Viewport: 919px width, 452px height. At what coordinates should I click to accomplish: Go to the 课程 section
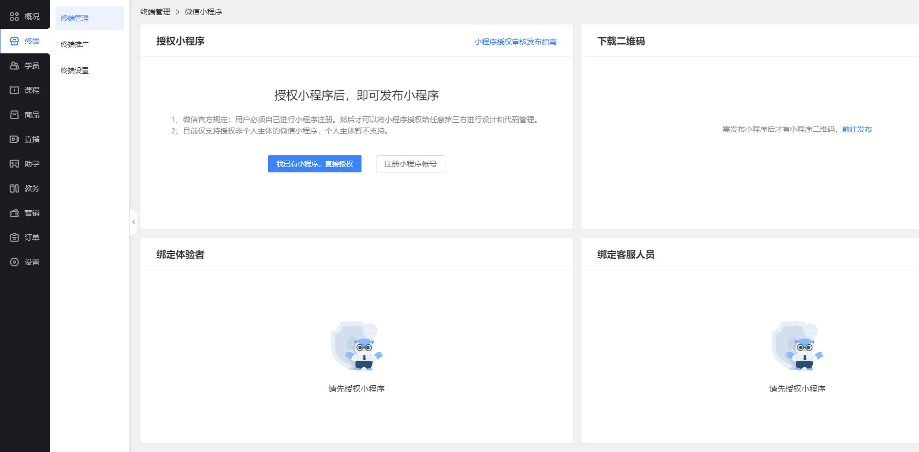pyautogui.click(x=25, y=90)
